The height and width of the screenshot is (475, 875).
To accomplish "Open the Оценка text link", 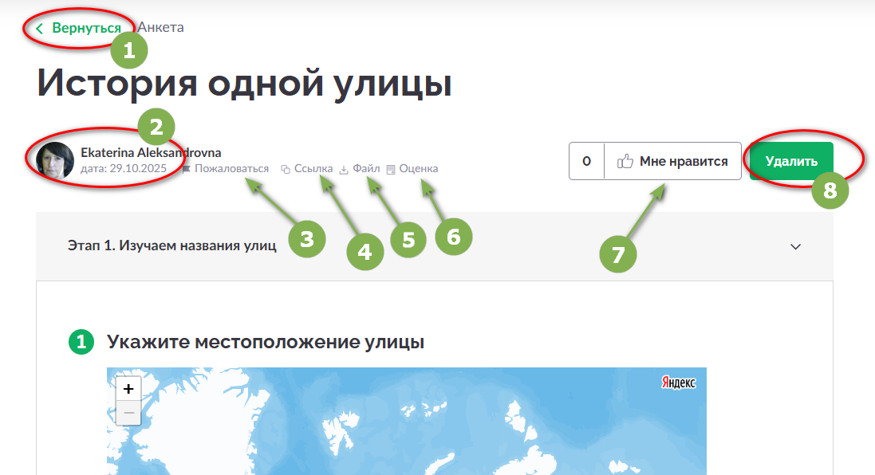I will click(x=418, y=169).
